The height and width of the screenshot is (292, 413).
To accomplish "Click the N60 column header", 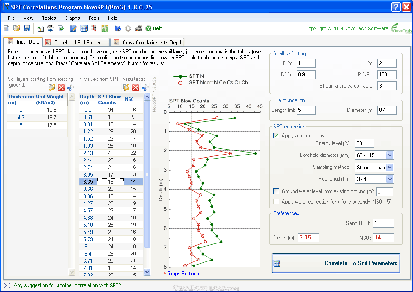I will (x=133, y=100).
